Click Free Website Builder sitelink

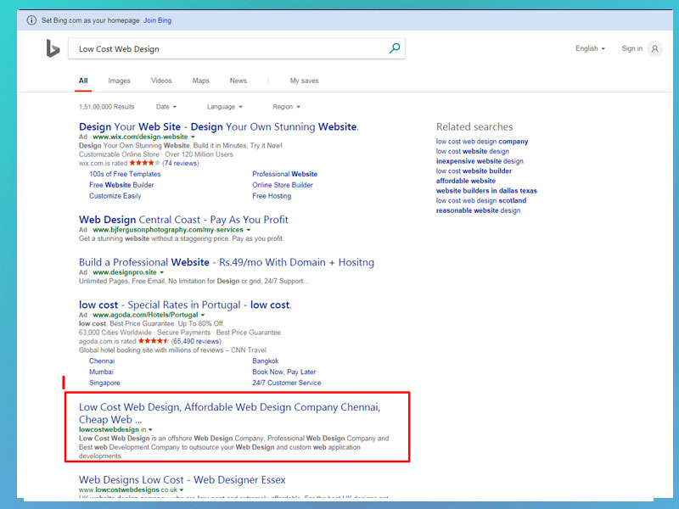121,185
